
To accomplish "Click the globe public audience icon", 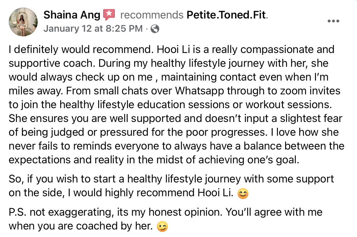I will coord(155,29).
